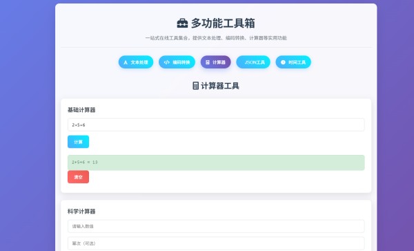Screen dimensions: 414x251
Task: Click the 幂次（可选） input field
Action: [x=216, y=243]
